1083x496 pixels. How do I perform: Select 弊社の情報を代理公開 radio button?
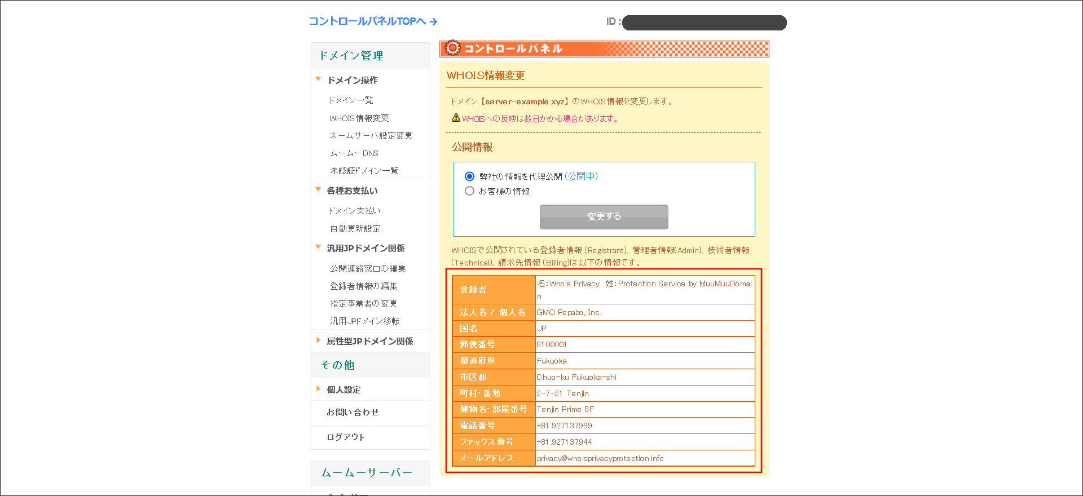point(469,176)
